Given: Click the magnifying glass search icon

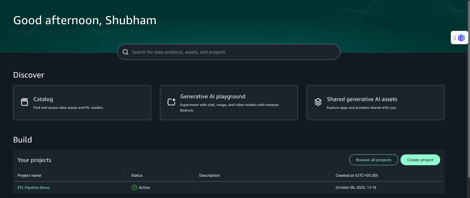Looking at the screenshot, I should pos(125,52).
